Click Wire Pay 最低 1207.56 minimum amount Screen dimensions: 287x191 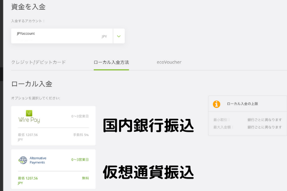coord(28,135)
